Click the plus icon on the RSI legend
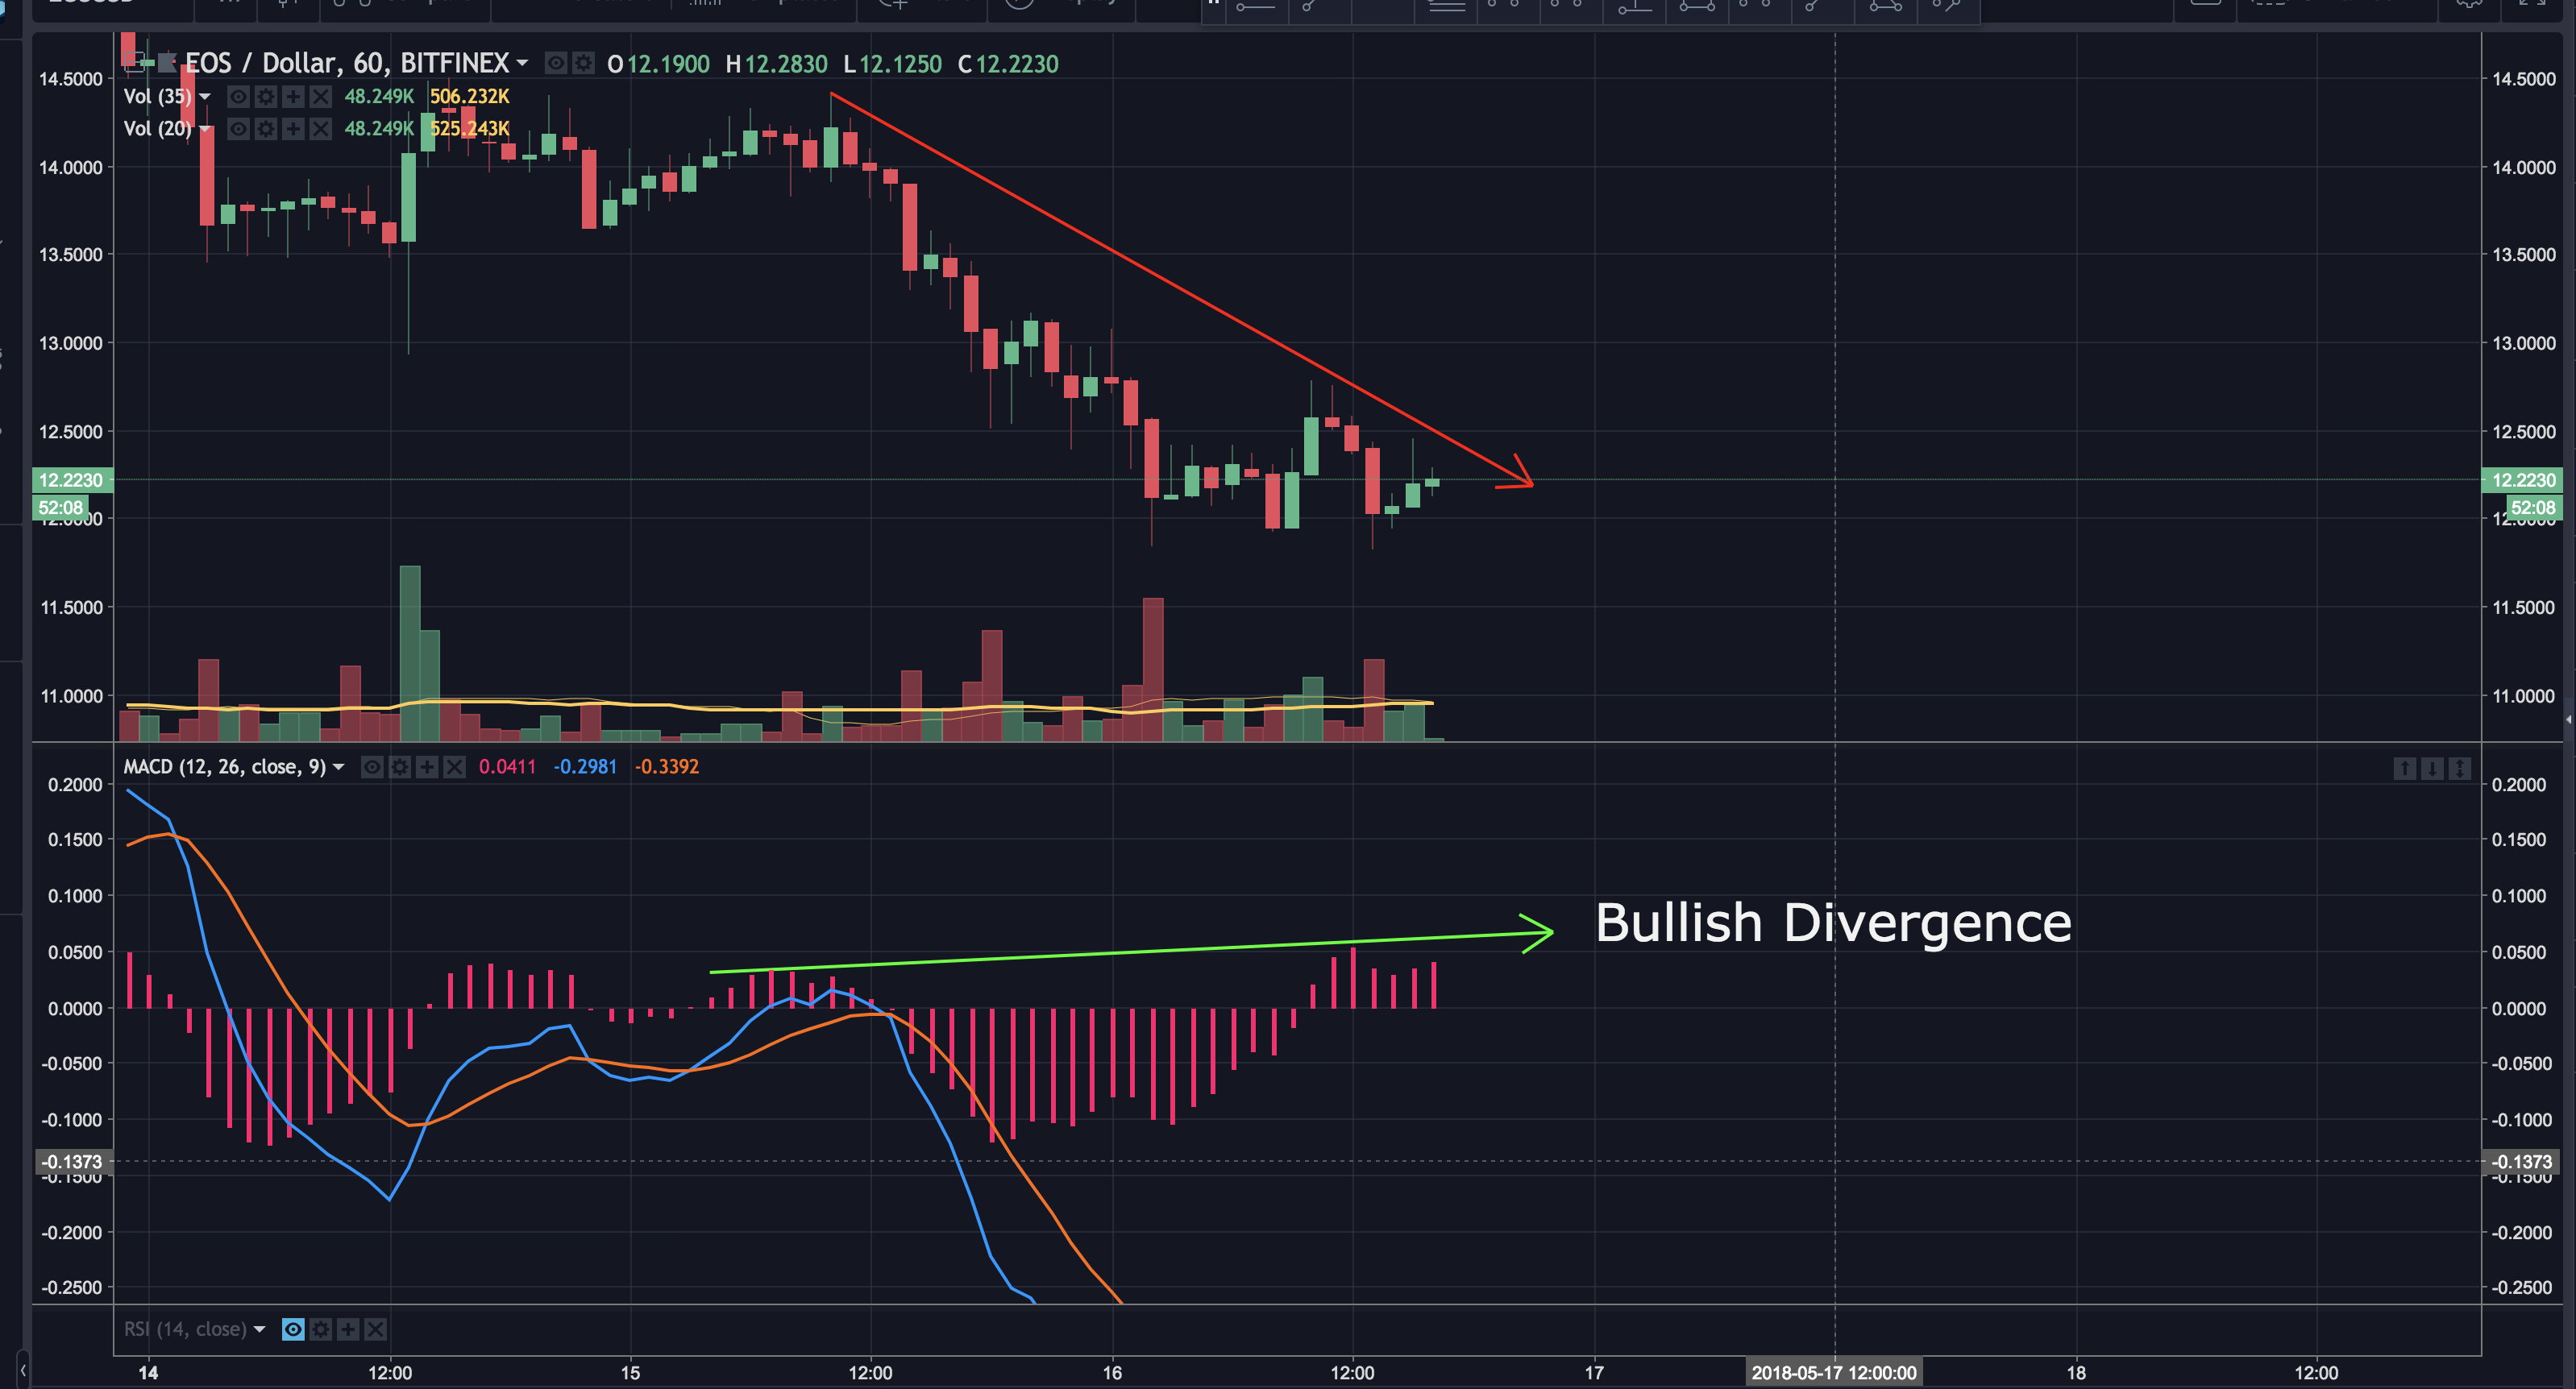 pyautogui.click(x=348, y=1329)
